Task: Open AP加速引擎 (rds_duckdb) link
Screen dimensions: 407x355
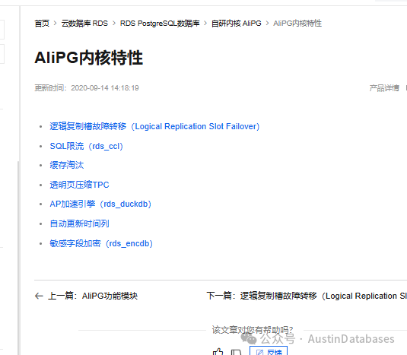Action: [100, 204]
